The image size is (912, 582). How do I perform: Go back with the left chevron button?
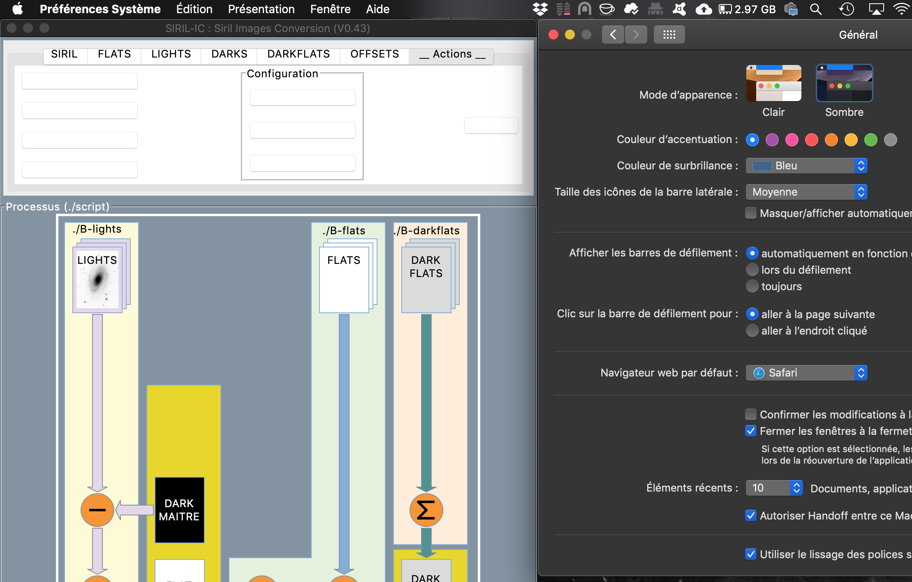[x=613, y=35]
